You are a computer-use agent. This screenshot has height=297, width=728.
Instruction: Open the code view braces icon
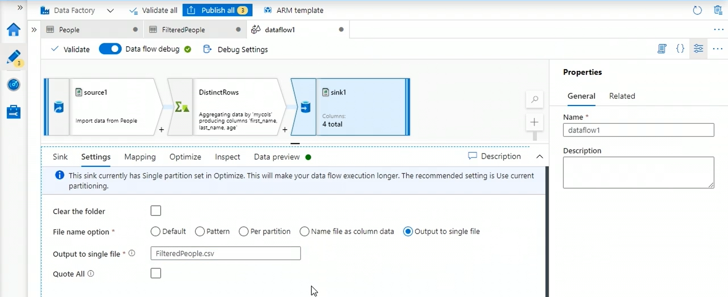click(680, 49)
